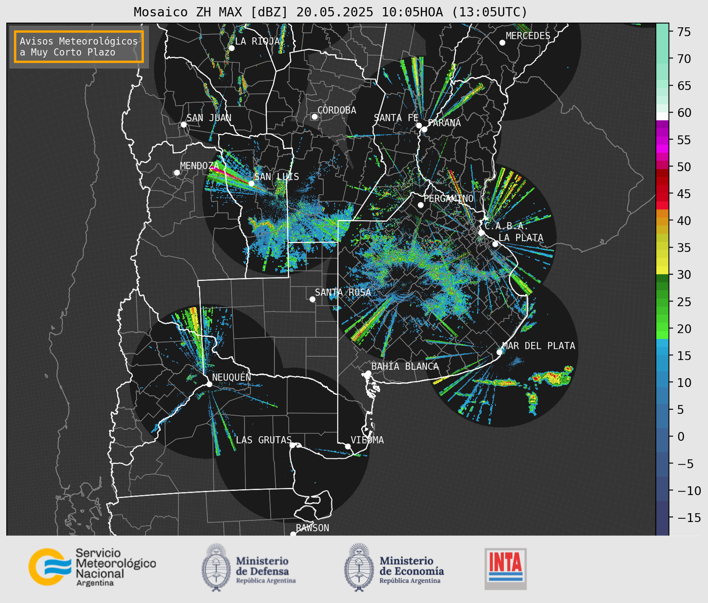The image size is (708, 603).
Task: Click the BAHÍA BLANCA map label
Action: 405,366
